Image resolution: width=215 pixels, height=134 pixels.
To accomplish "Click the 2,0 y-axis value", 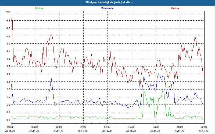I will click(8, 89).
